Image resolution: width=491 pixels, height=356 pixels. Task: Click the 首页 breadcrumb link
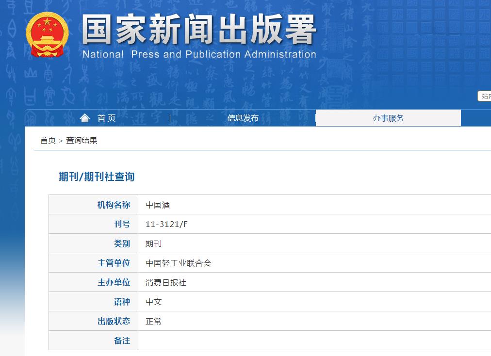click(47, 141)
